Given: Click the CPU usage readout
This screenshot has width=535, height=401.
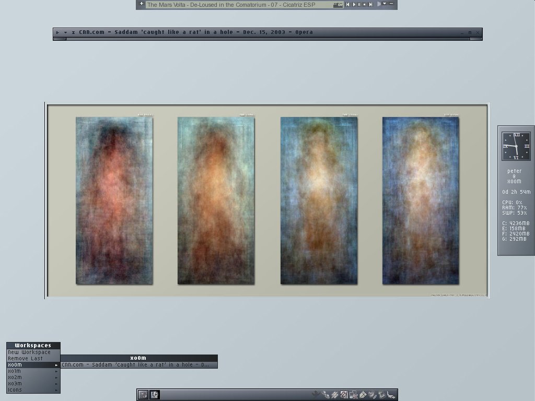Looking at the screenshot, I should coord(512,202).
